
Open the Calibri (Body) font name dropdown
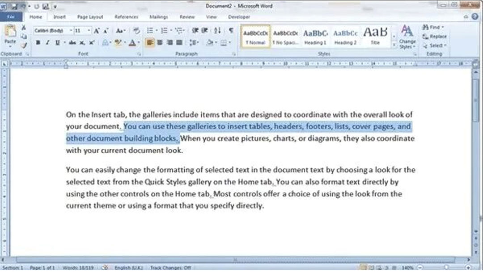pyautogui.click(x=51, y=31)
